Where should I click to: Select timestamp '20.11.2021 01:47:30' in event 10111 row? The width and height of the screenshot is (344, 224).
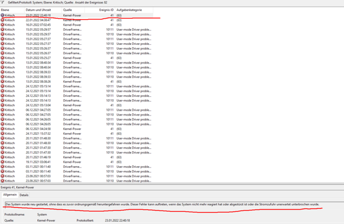[38, 148]
